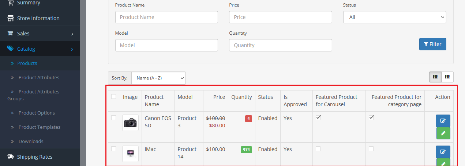Click the Catalog tag icon
The width and height of the screenshot is (465, 166).
tap(11, 49)
